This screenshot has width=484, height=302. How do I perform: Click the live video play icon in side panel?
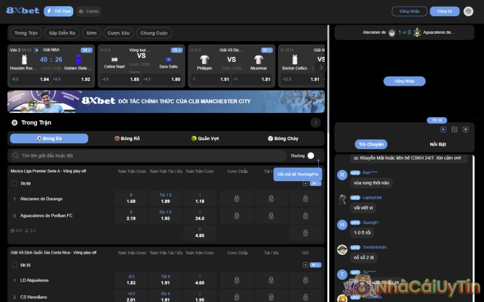tap(443, 129)
